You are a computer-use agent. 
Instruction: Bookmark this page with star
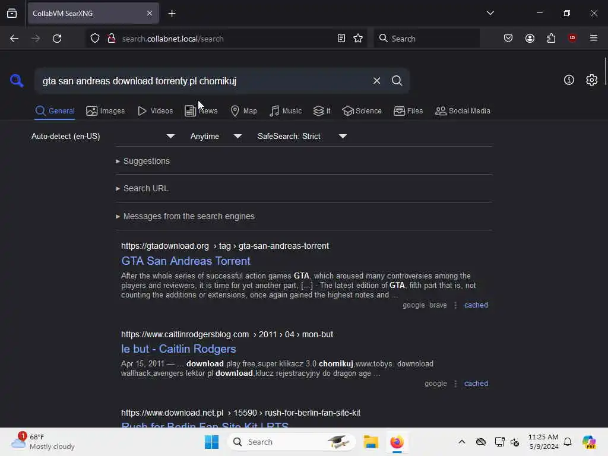[x=358, y=39]
